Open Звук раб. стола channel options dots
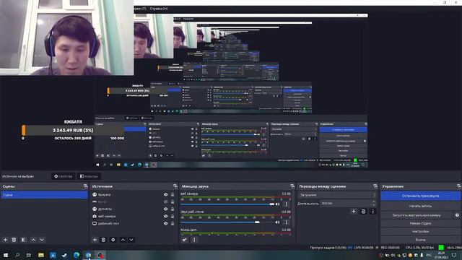 pyautogui.click(x=286, y=222)
